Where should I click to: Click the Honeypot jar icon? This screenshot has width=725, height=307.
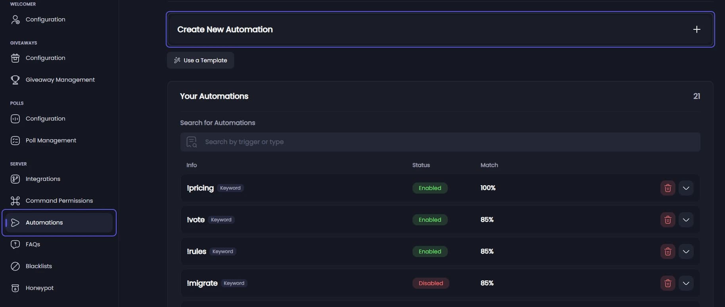click(x=15, y=288)
